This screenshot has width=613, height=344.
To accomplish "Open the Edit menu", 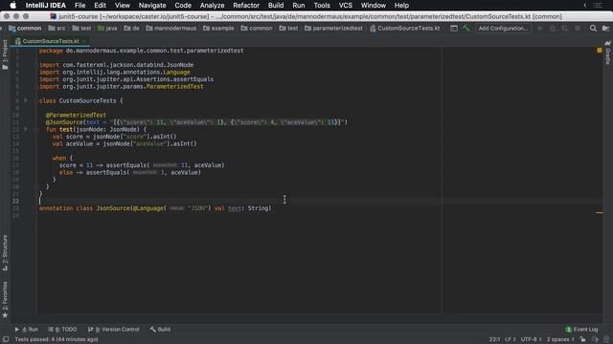I will tap(100, 5).
